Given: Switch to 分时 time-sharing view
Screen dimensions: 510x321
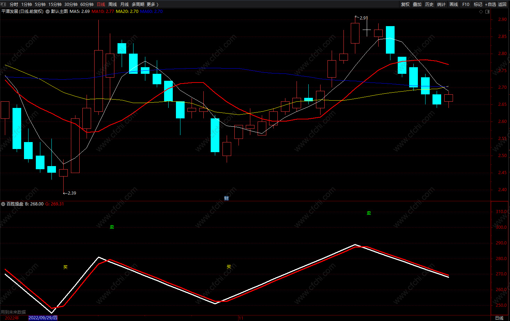Looking at the screenshot, I should point(14,5).
